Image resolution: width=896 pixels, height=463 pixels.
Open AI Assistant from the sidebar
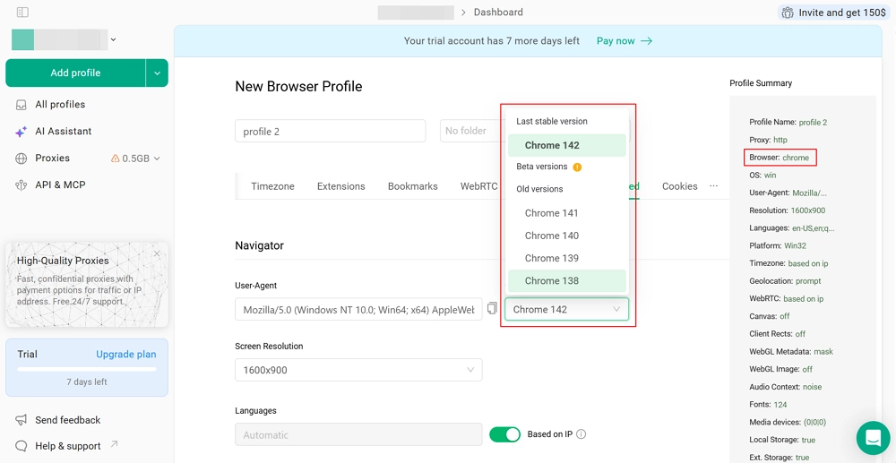(63, 132)
